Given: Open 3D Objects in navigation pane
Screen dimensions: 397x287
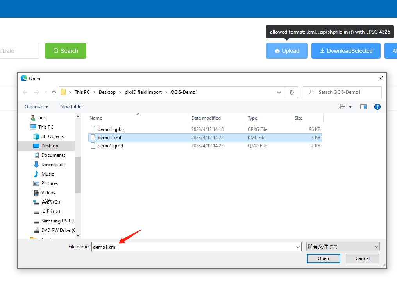Looking at the screenshot, I should (52, 136).
